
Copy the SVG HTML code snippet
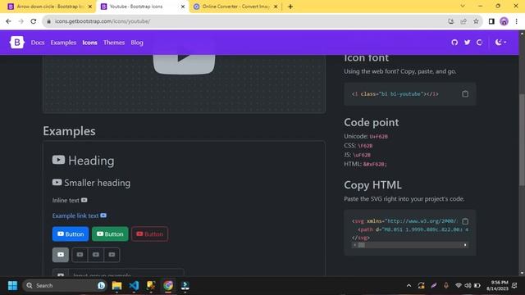point(465,221)
